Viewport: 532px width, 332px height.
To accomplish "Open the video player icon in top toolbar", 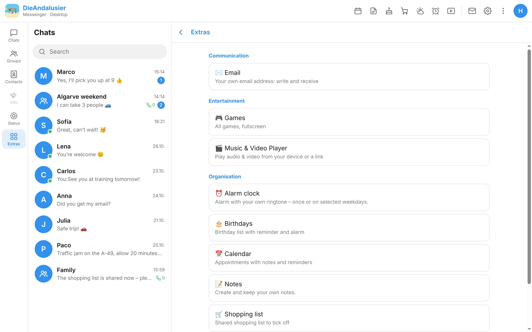I will coord(451,11).
